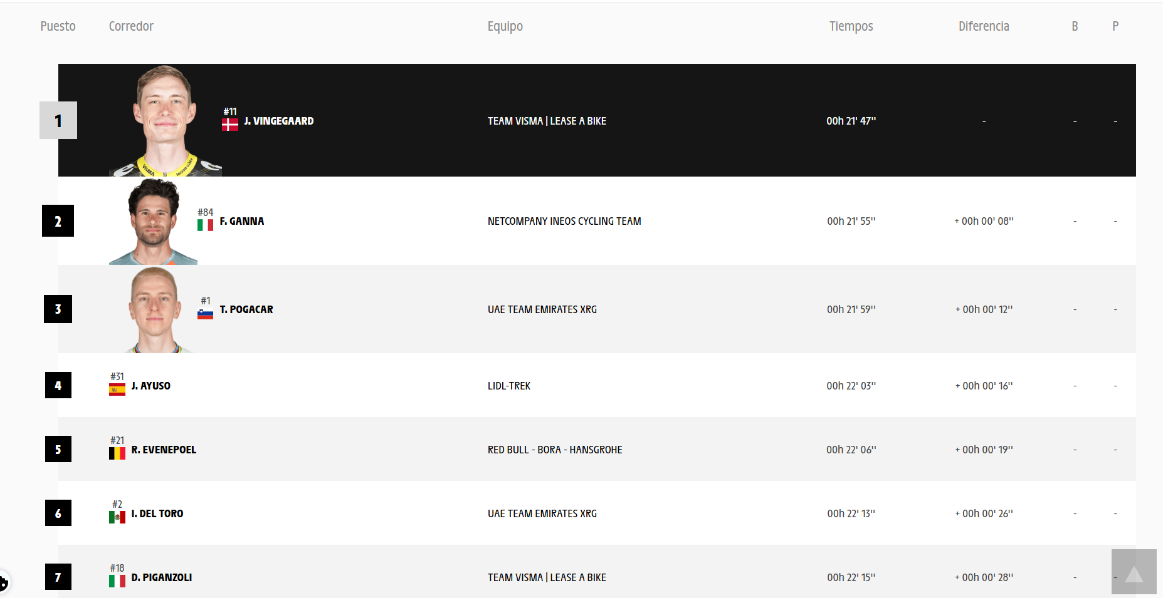Click the Denmark flag icon beside Vingegaard
Viewport: 1163px width, 598px height.
click(229, 125)
